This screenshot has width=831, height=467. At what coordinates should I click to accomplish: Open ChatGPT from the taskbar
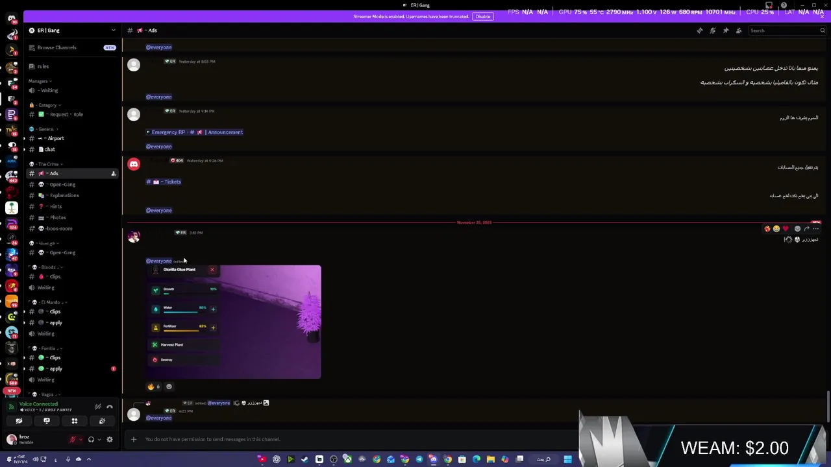[x=276, y=459]
